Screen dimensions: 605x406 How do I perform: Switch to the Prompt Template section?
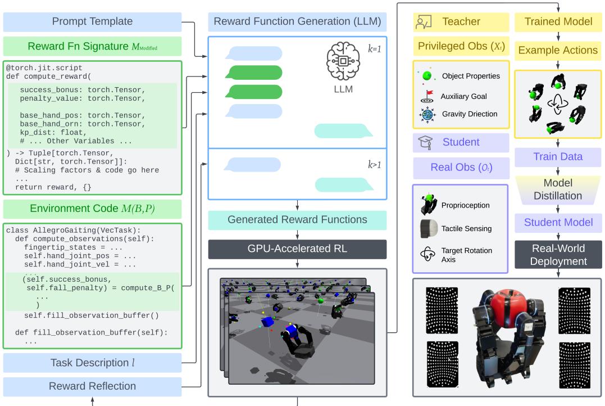[92, 22]
